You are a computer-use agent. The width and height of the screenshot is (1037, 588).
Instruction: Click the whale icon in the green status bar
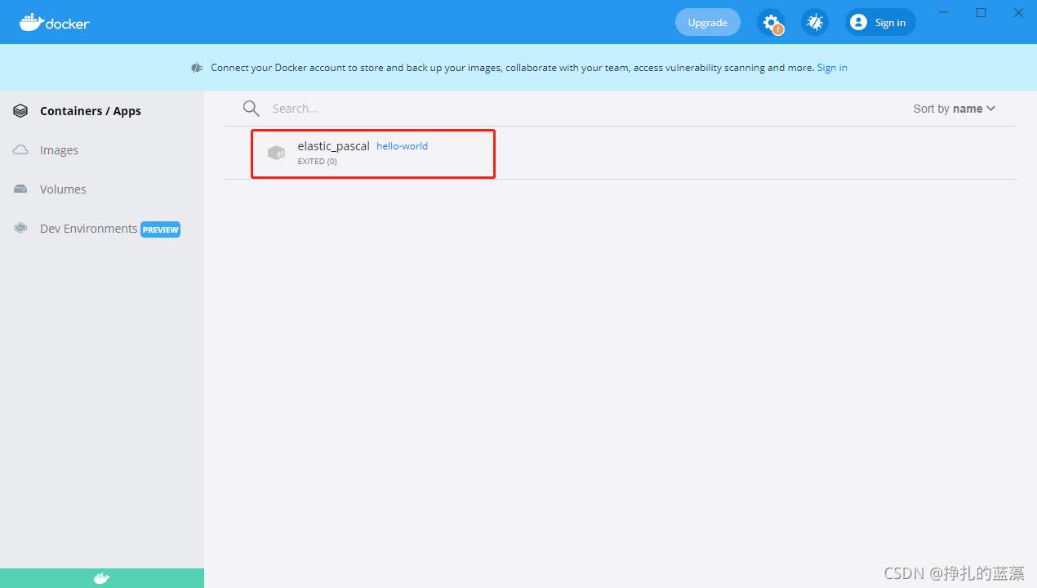(101, 578)
